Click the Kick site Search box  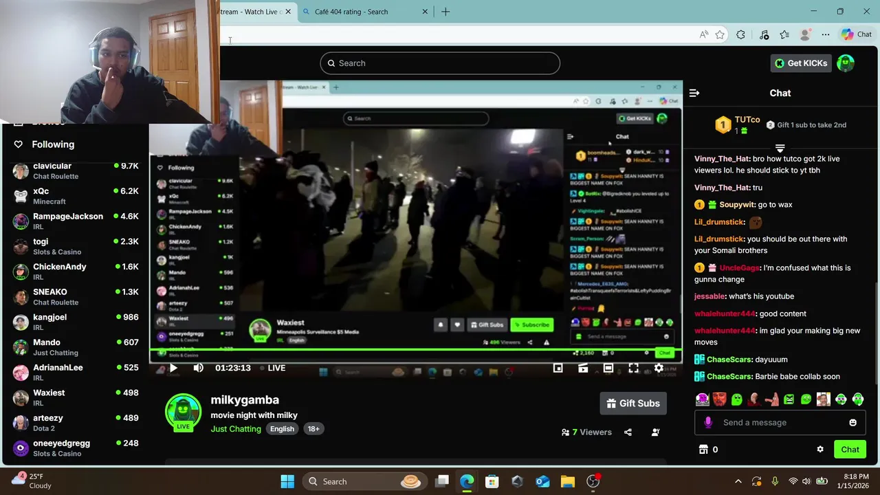pos(440,63)
